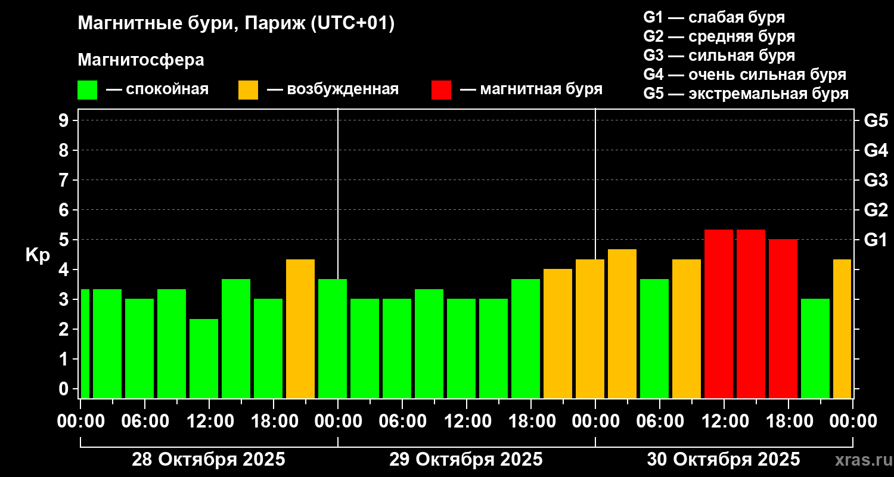Viewport: 894px width, 477px height.
Task: Select the "G5 — экстремальная буря" legend line
Action: pos(746,94)
